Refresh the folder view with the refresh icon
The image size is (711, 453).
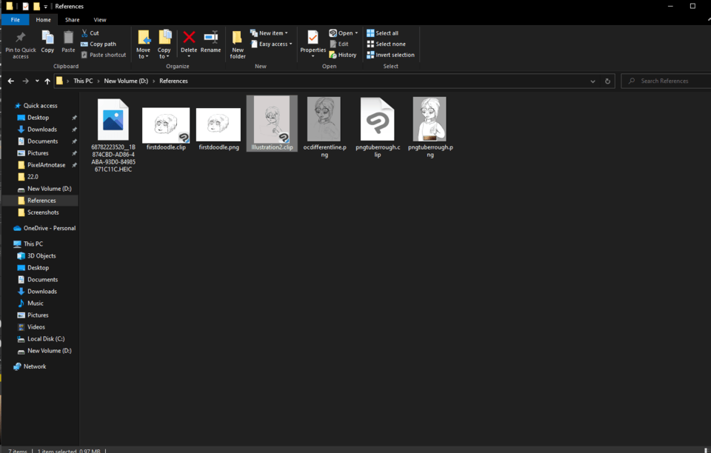tap(607, 81)
